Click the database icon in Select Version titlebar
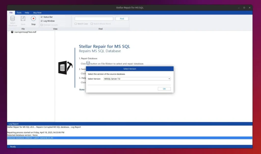Image resolution: width=261 pixels, height=154 pixels. tap(88, 64)
